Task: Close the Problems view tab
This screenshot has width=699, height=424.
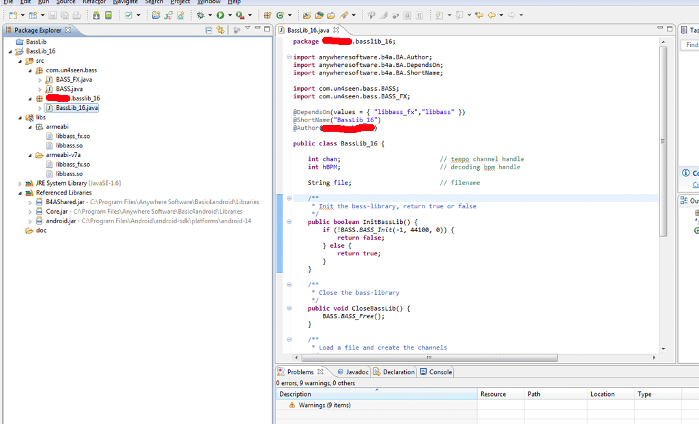Action: point(320,371)
